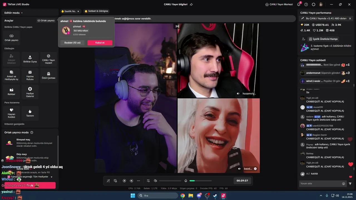Click the profile avatar in title bar
The image size is (356, 200).
click(x=321, y=4)
